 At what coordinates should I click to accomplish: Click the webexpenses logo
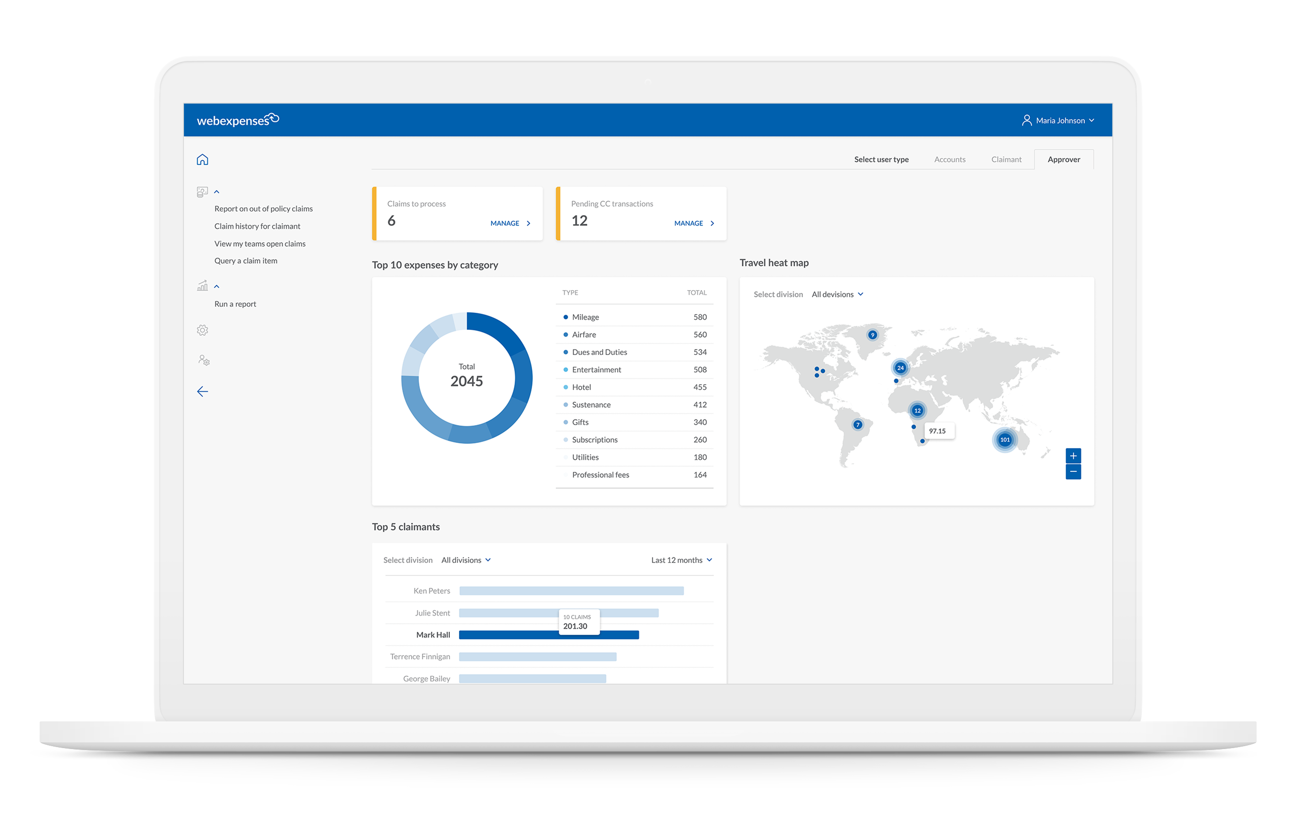237,120
